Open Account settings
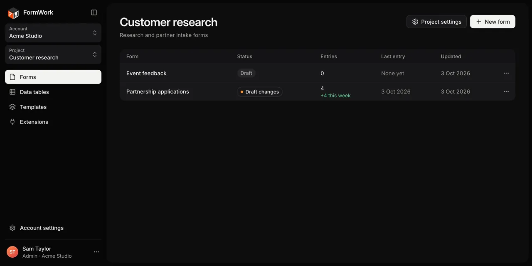This screenshot has height=266, width=532. 53,228
